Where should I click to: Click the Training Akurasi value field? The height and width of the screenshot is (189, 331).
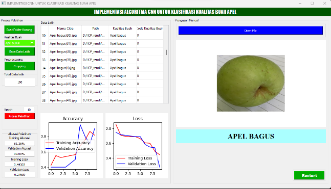(19, 143)
